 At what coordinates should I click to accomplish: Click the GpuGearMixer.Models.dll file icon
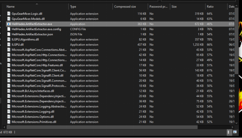[9, 19]
